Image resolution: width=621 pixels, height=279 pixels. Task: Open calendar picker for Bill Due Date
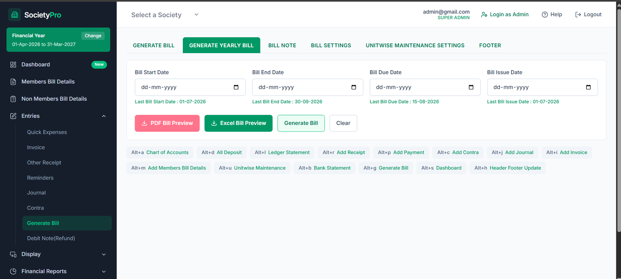471,87
